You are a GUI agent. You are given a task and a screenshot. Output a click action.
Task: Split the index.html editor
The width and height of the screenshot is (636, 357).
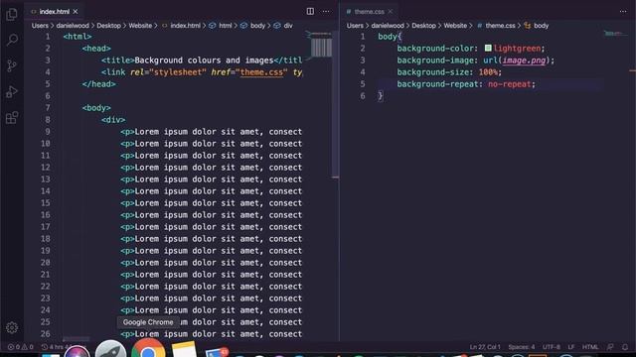pyautogui.click(x=310, y=11)
